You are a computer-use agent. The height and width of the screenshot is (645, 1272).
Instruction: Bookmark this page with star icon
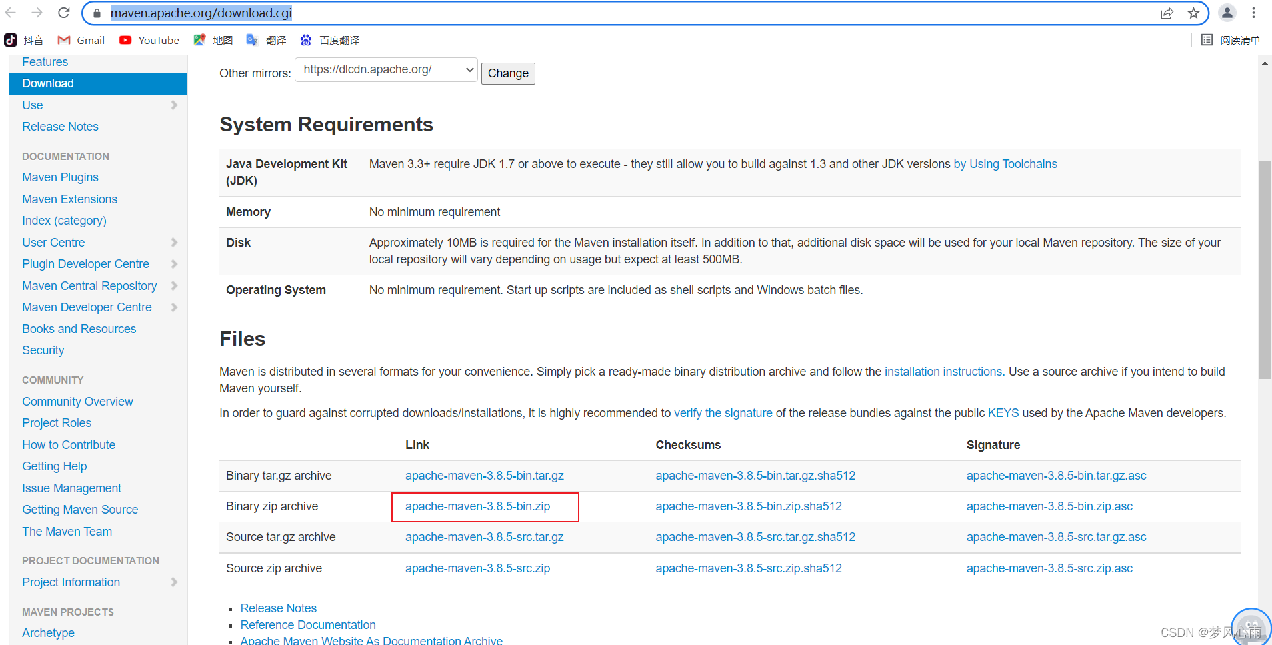point(1193,13)
